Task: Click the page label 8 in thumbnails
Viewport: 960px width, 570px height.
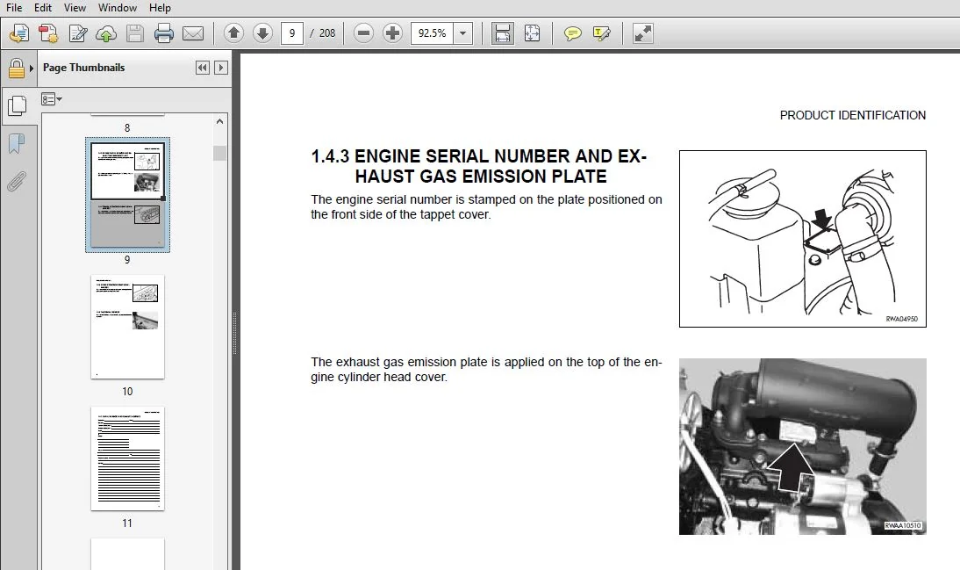Action: click(x=127, y=128)
